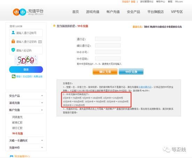Click the service center icon at sidebar bottom

tap(12, 156)
